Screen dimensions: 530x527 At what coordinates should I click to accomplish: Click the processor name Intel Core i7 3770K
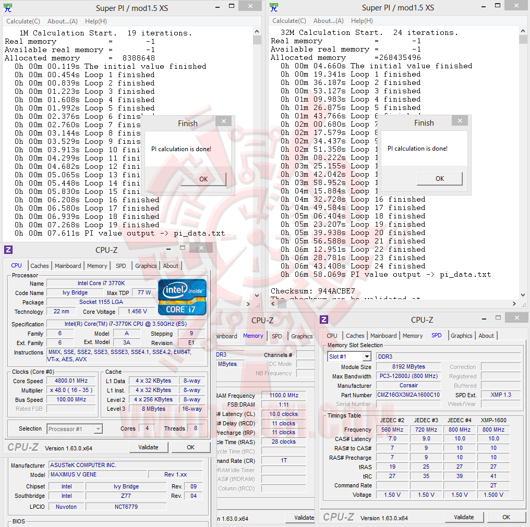[101, 283]
